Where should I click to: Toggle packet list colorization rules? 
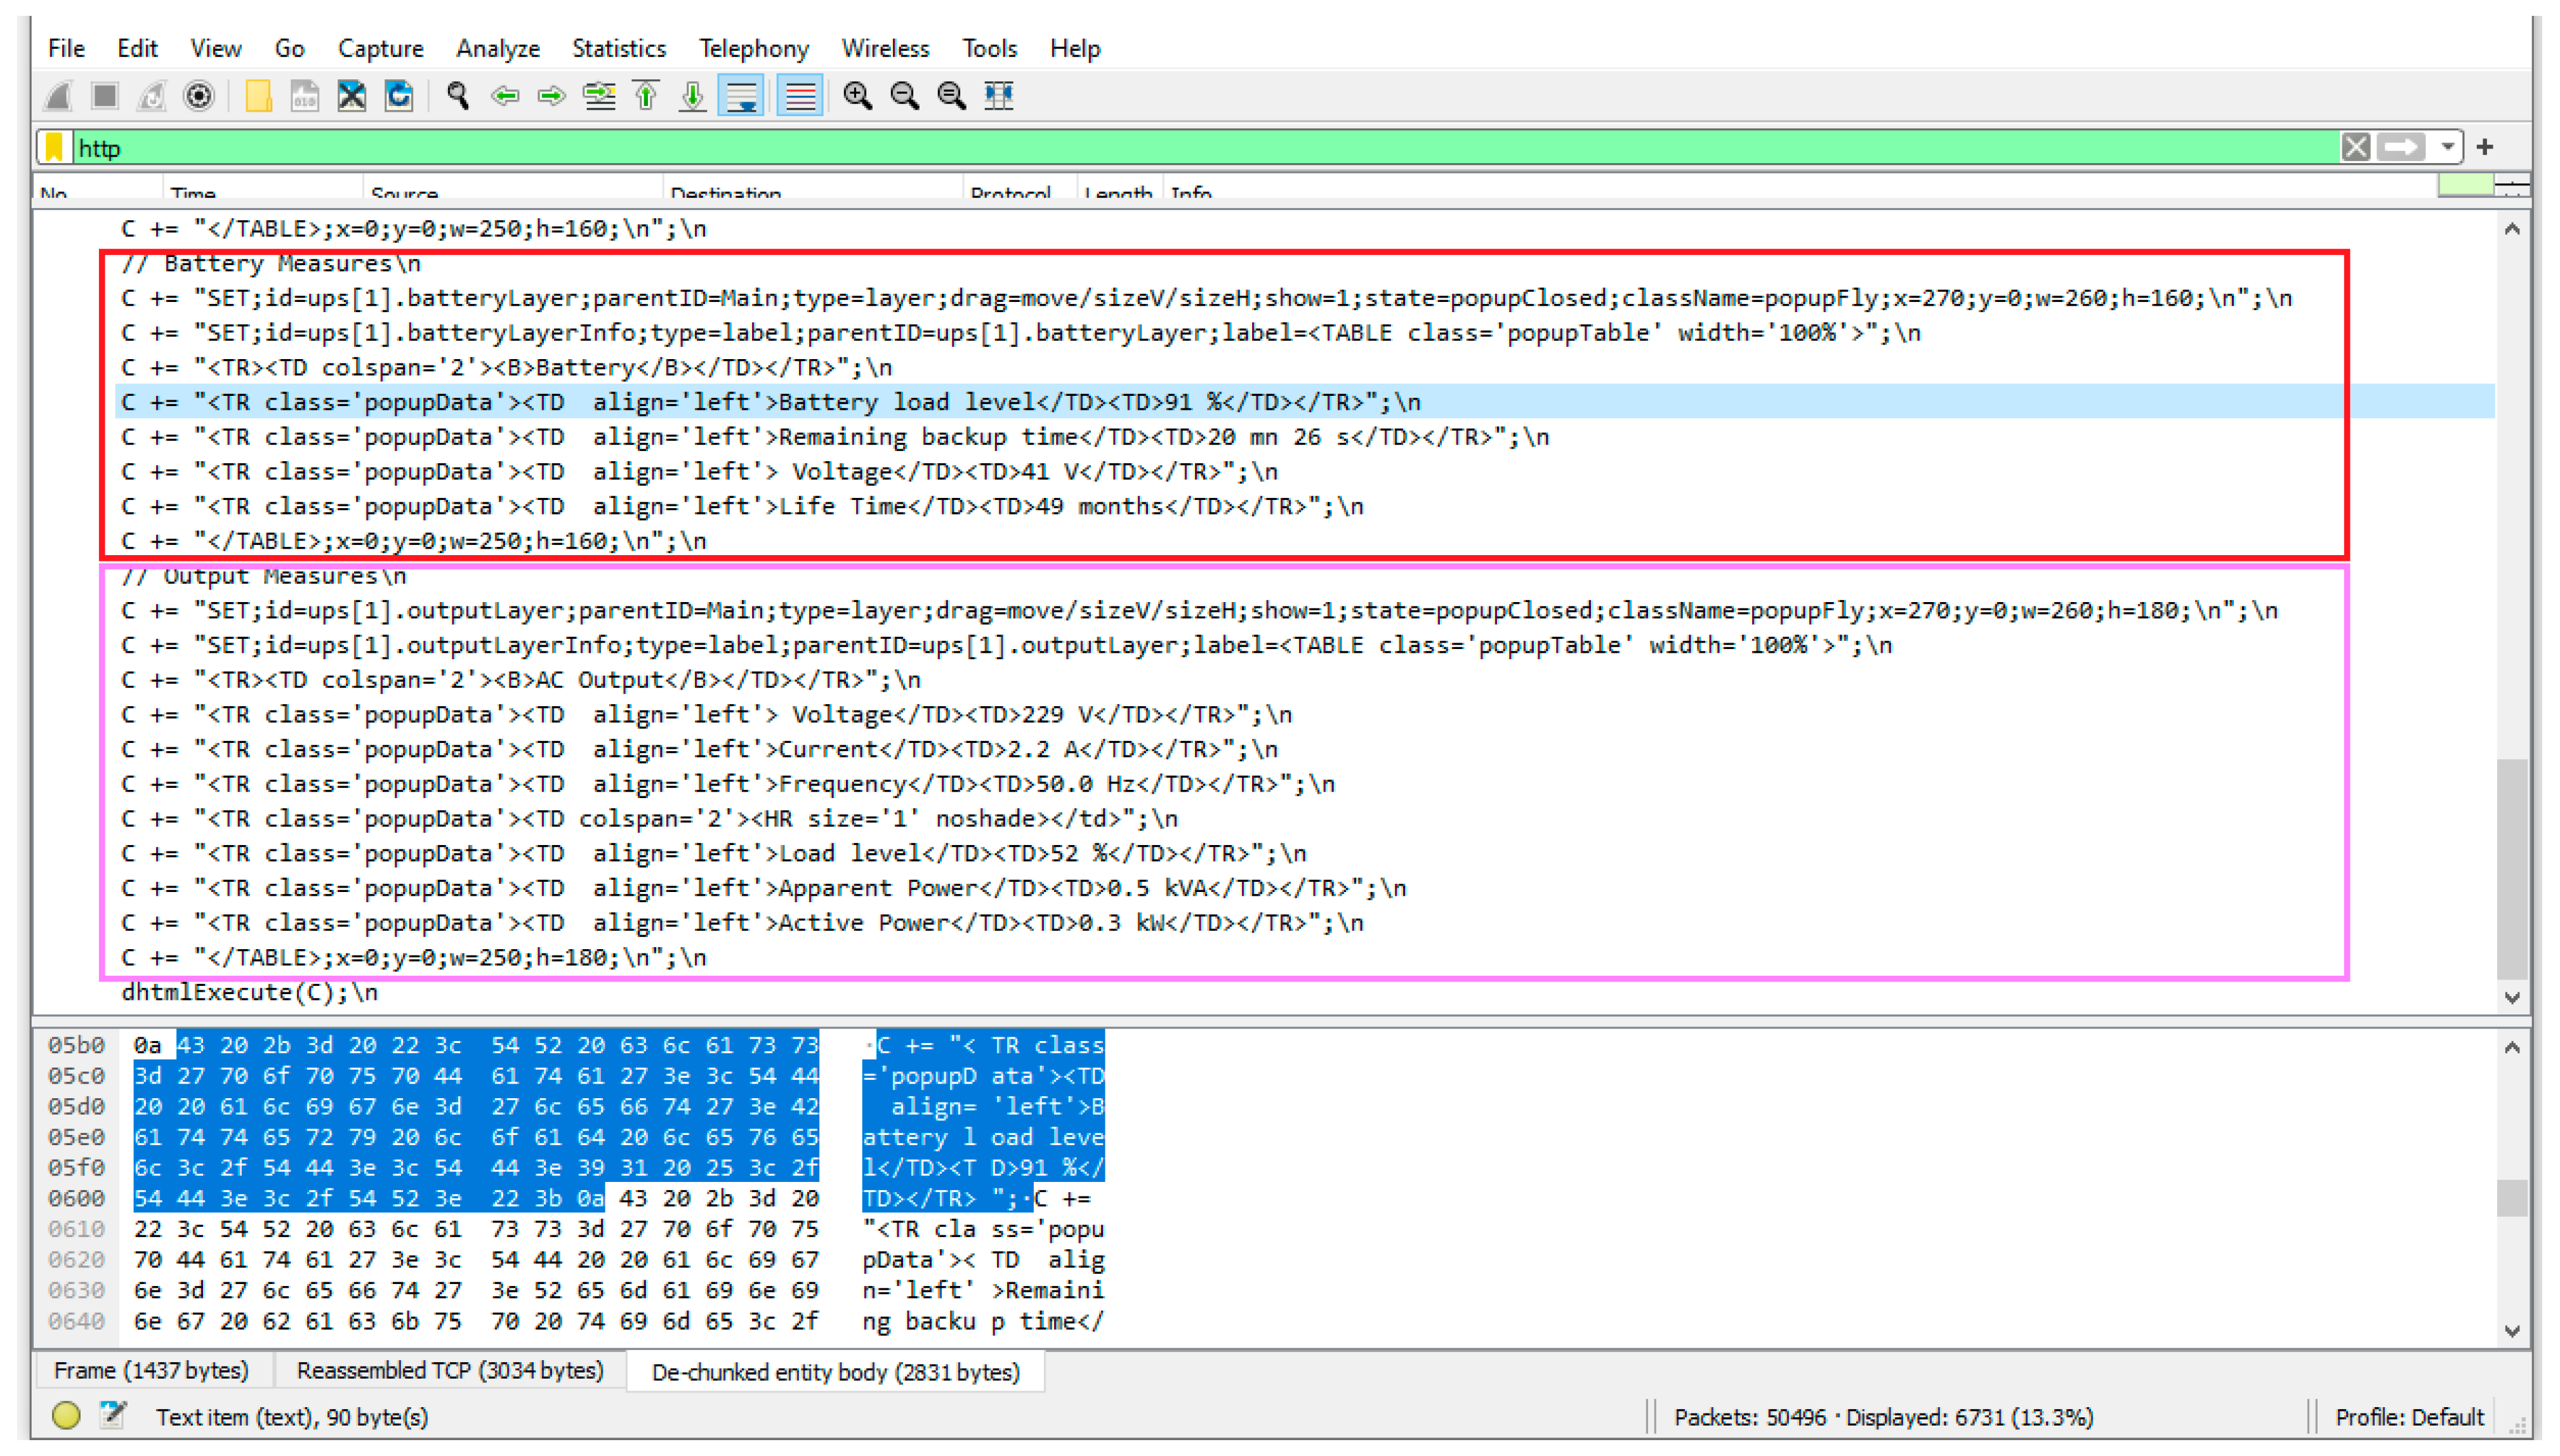[x=799, y=96]
